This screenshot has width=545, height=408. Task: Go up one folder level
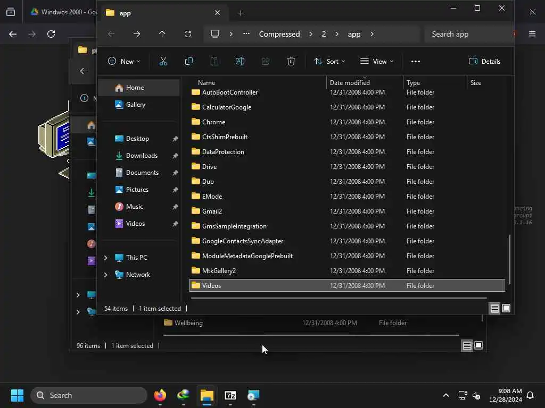click(x=162, y=34)
